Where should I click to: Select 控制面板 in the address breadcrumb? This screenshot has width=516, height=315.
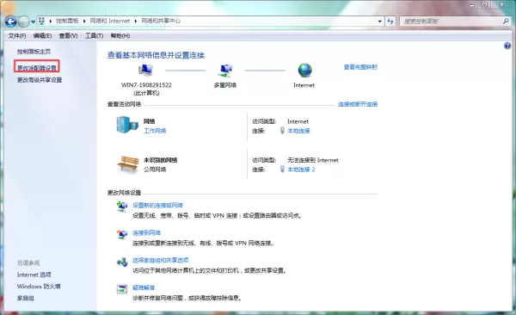point(67,21)
